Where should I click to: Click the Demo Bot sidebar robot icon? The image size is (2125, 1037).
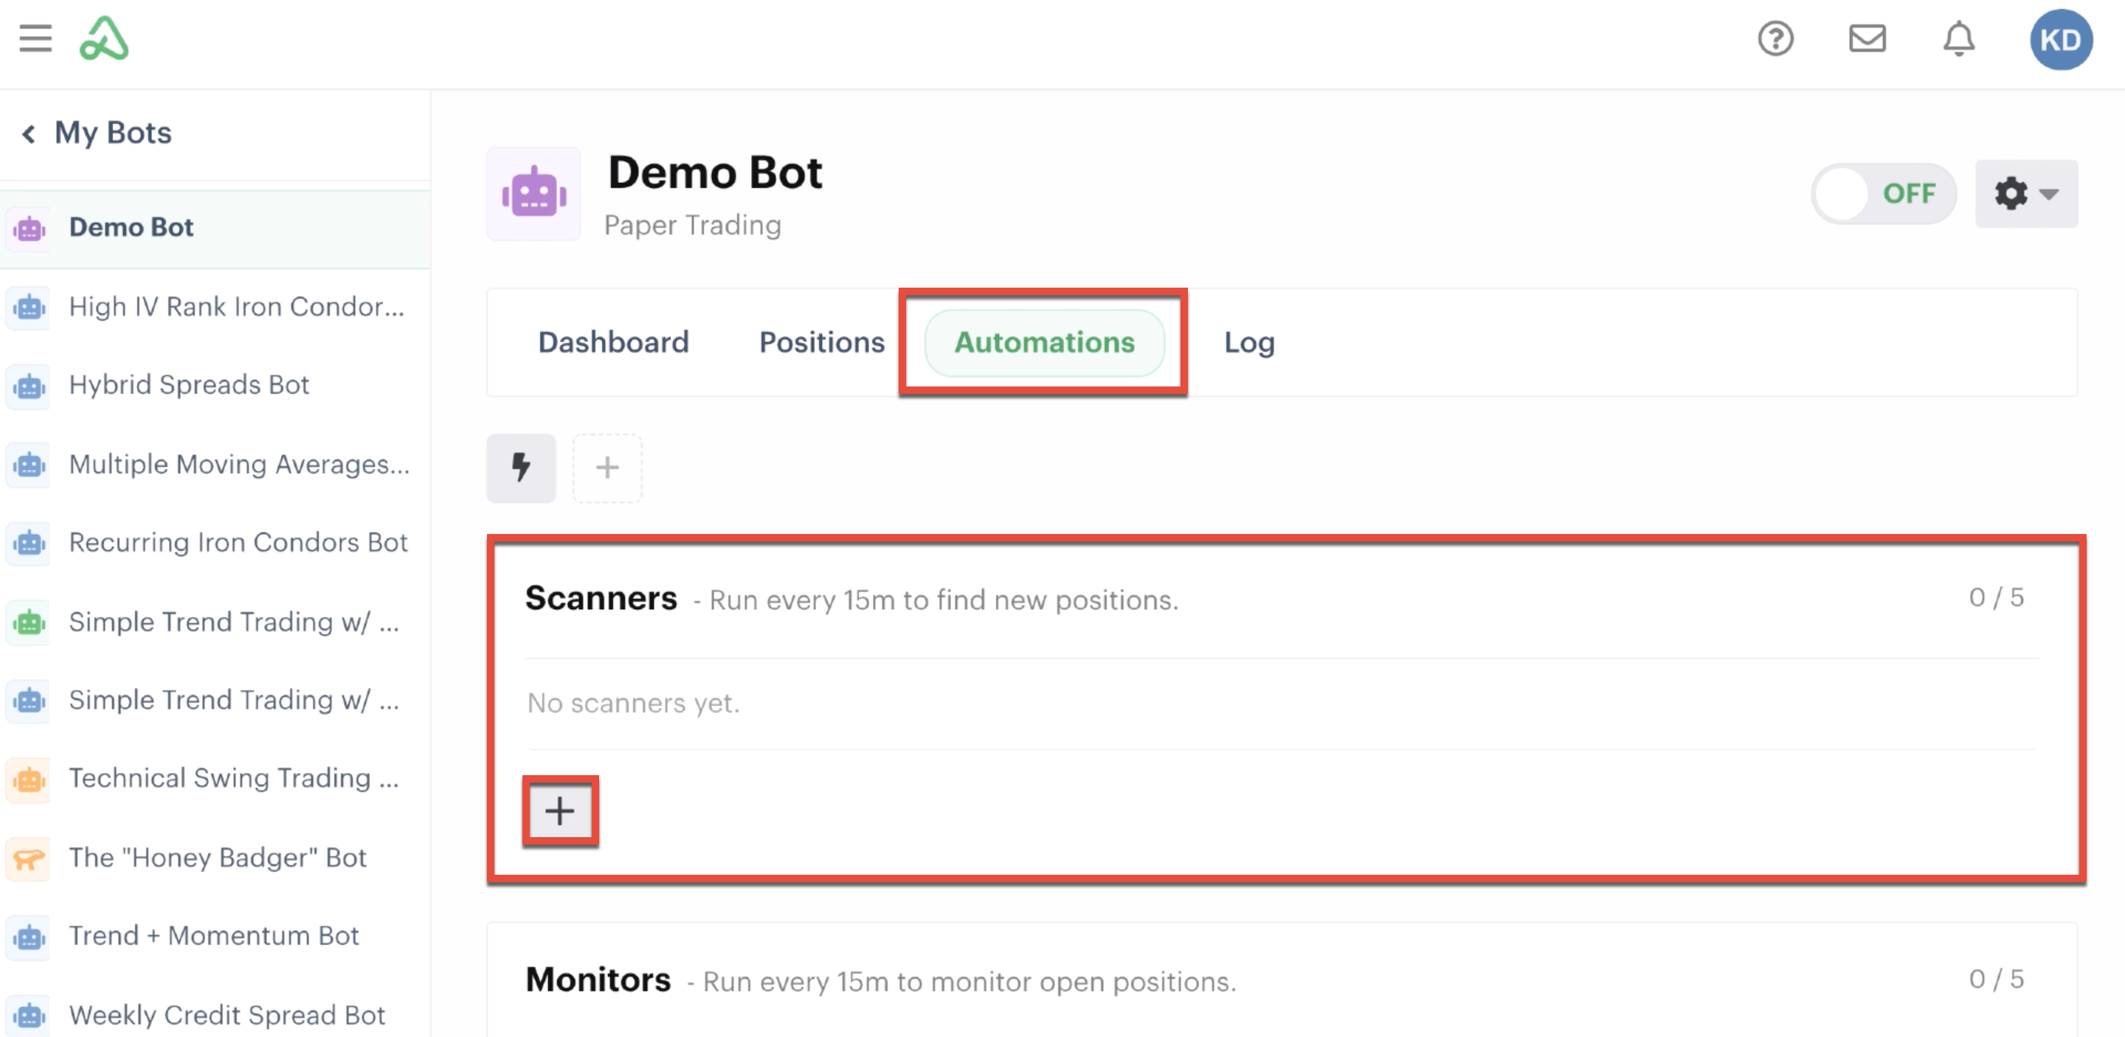(x=29, y=229)
